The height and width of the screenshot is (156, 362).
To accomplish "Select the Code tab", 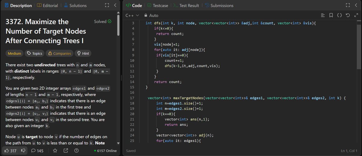I will [134, 5].
